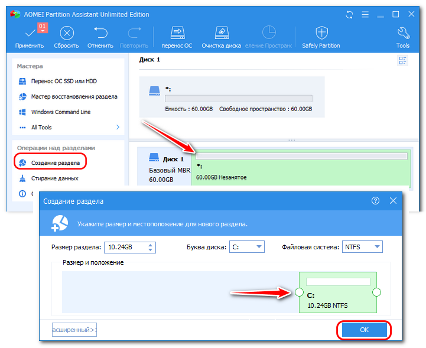Click the left resize handle of partition C:

[299, 292]
